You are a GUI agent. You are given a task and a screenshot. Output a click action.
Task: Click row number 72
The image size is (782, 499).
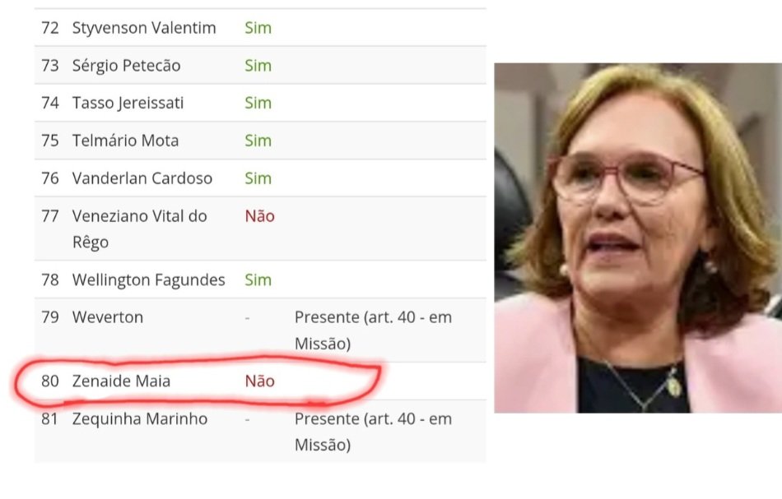(50, 28)
